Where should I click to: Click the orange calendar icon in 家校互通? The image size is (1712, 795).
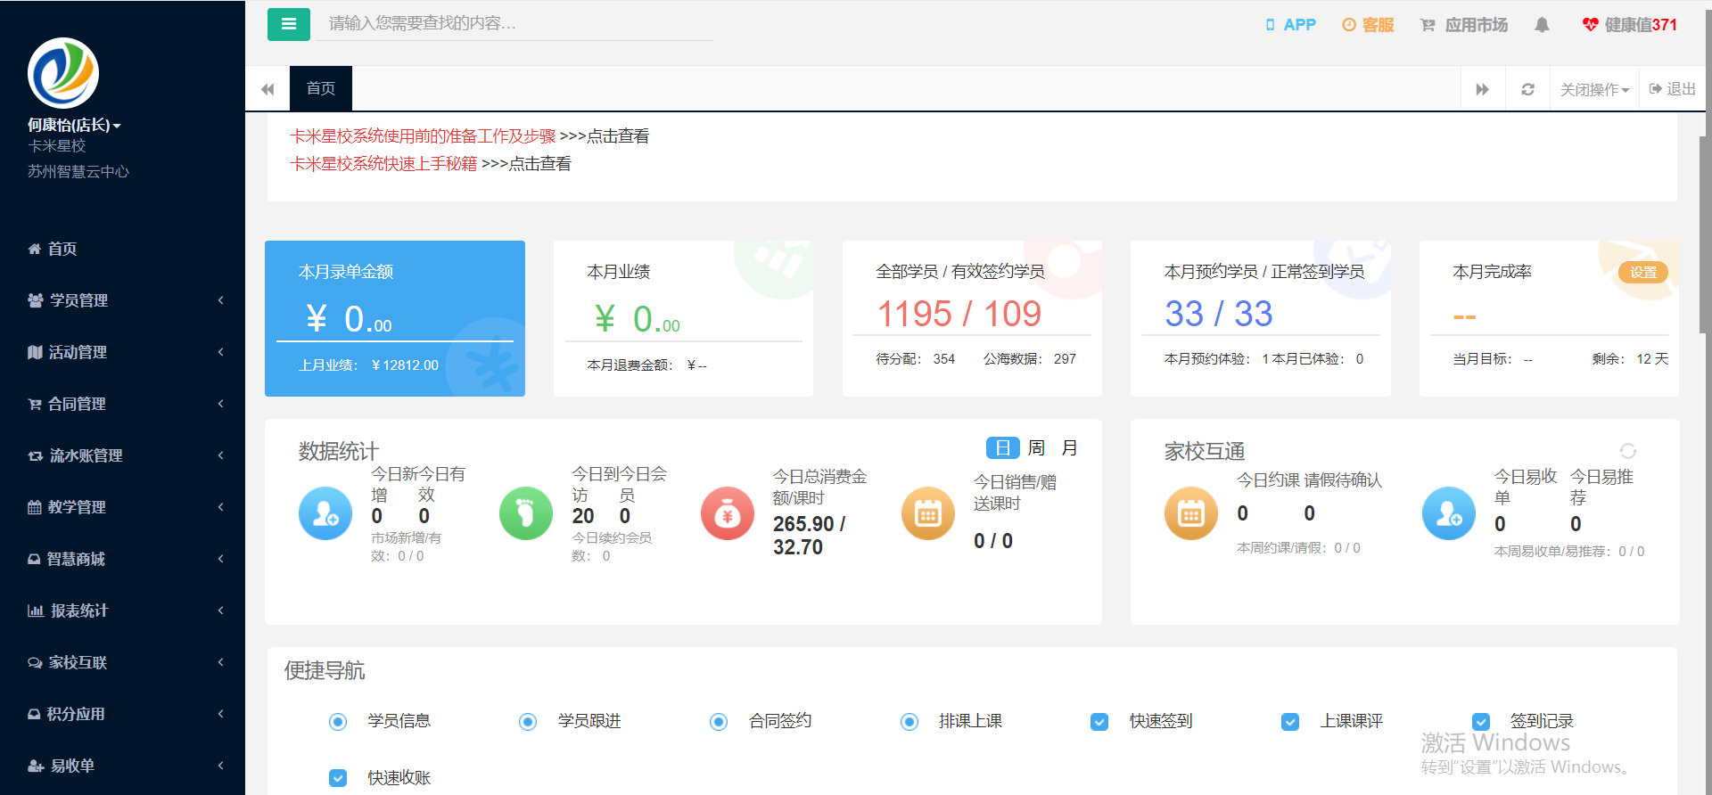coord(1191,513)
